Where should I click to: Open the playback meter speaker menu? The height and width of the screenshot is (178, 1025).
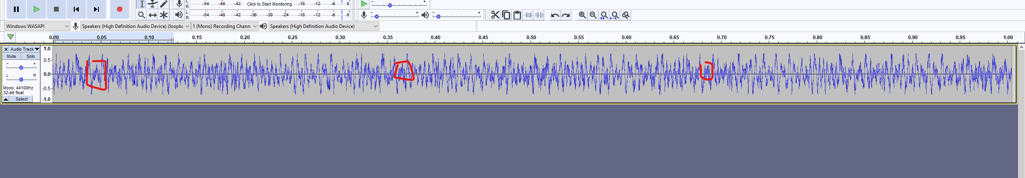pos(179,15)
